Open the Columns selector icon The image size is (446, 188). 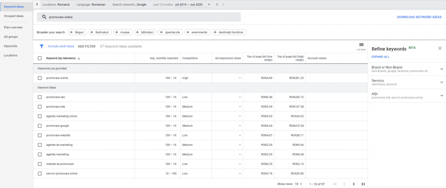[x=361, y=46]
